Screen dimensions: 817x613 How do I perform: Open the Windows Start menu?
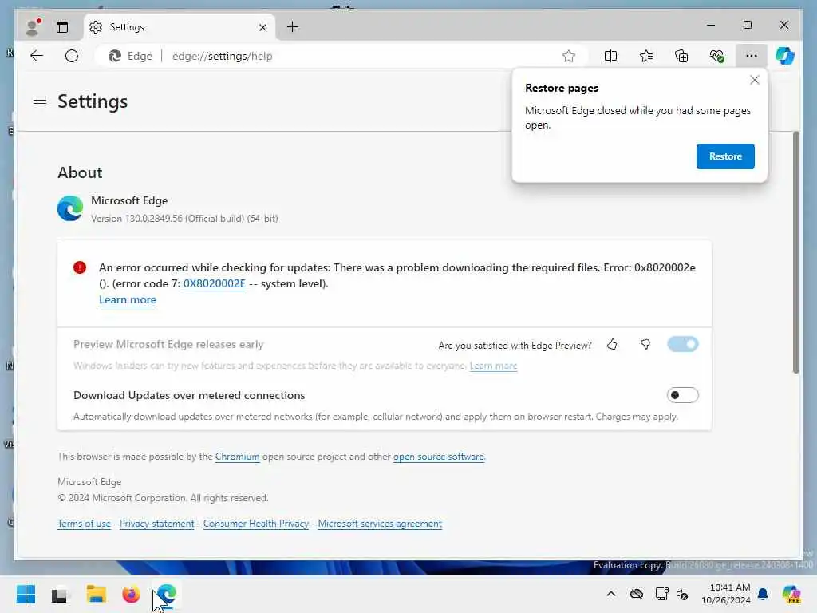tap(26, 594)
